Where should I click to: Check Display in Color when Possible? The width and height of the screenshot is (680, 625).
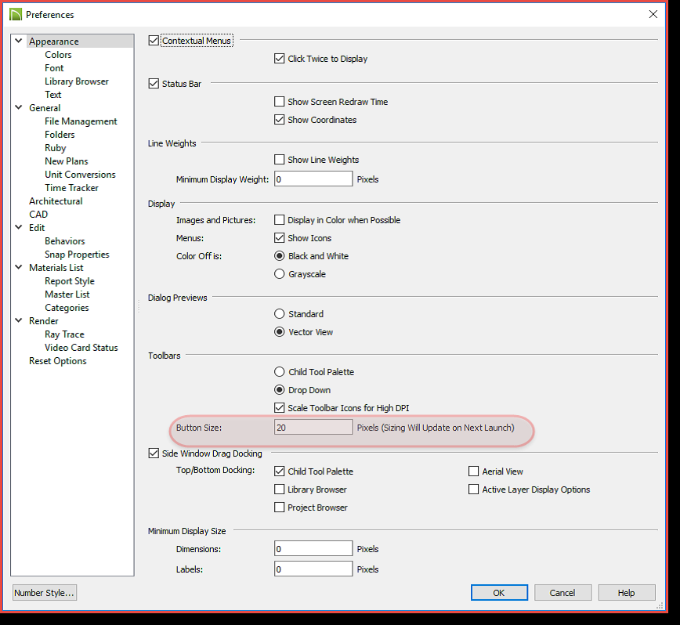280,220
